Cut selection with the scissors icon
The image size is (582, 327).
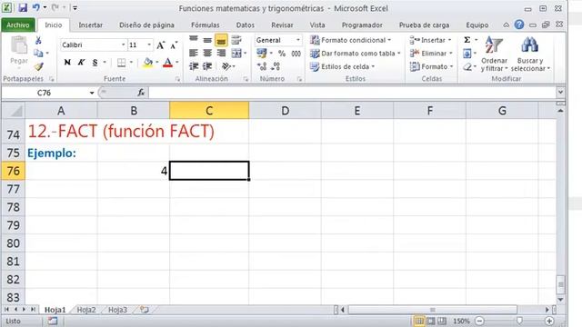[38, 40]
